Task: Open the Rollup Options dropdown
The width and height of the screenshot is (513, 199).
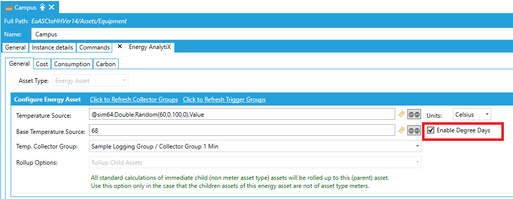Action: click(x=255, y=163)
